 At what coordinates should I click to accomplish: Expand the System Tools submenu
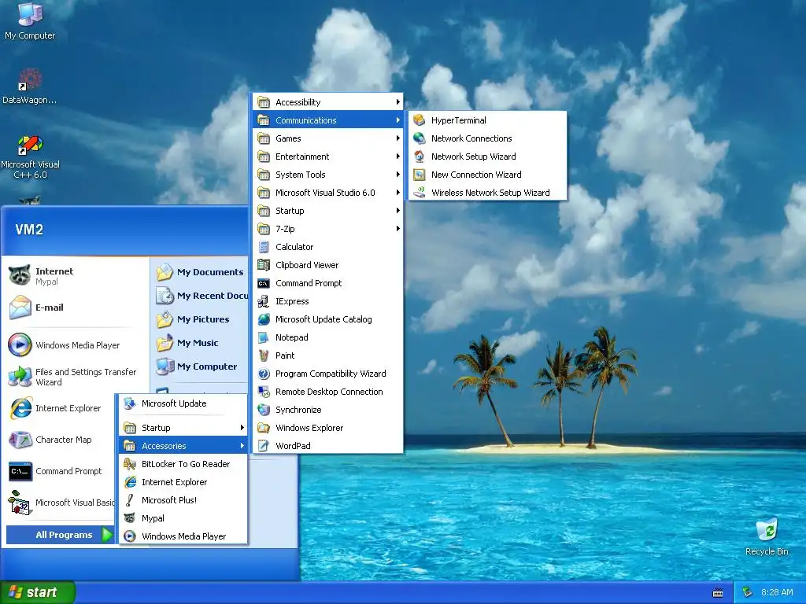pos(327,175)
